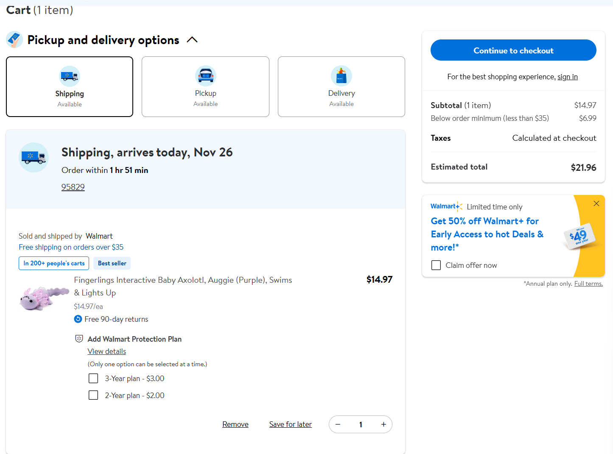Click the Best seller badge
613x454 pixels.
[x=112, y=263]
